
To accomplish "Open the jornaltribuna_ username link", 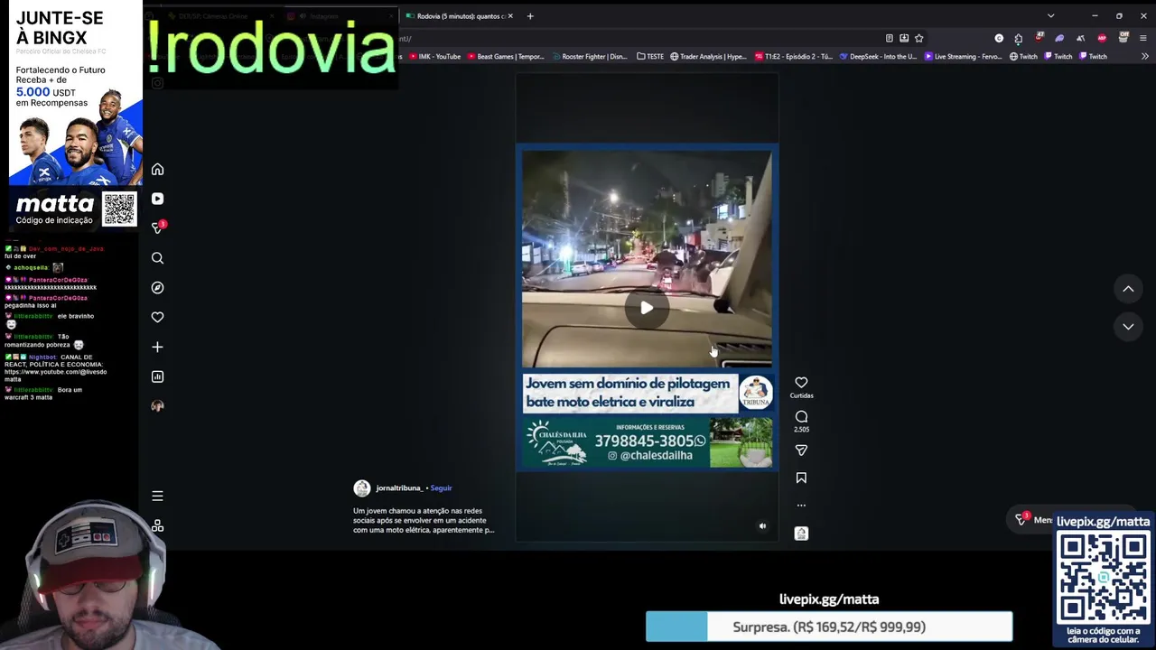I will coord(398,488).
